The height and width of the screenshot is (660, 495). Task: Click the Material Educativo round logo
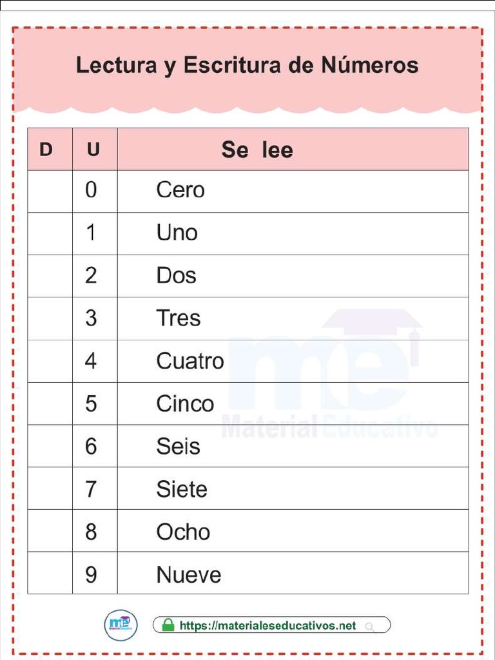tap(121, 625)
